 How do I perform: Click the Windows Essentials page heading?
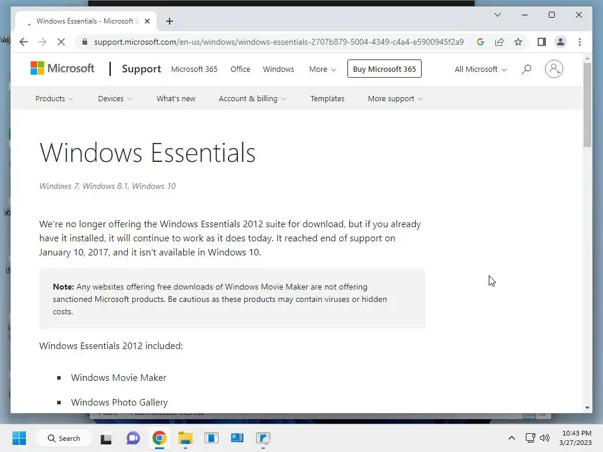(147, 152)
